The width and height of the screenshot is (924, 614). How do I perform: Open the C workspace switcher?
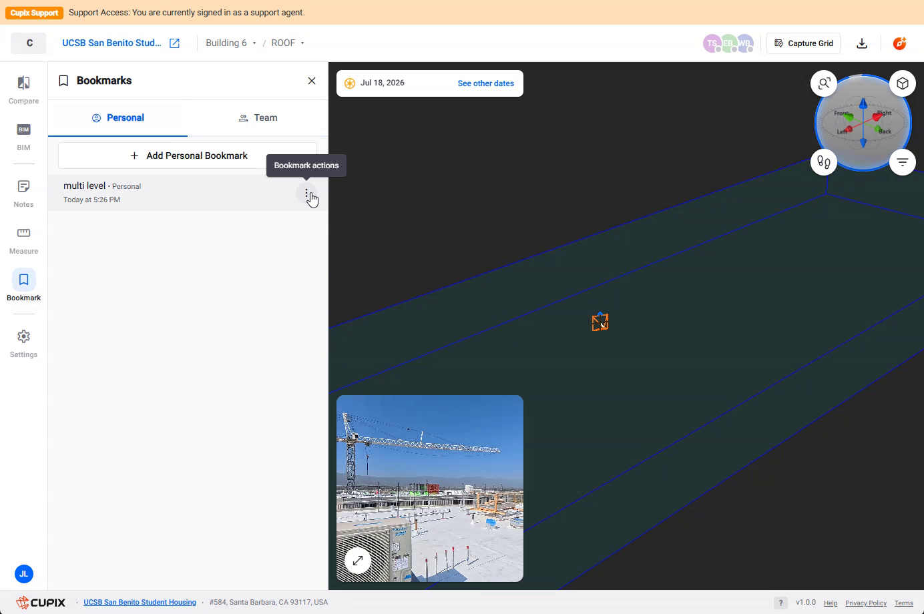point(29,43)
